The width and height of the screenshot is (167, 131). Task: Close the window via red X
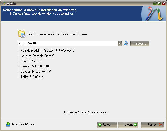click(164, 3)
